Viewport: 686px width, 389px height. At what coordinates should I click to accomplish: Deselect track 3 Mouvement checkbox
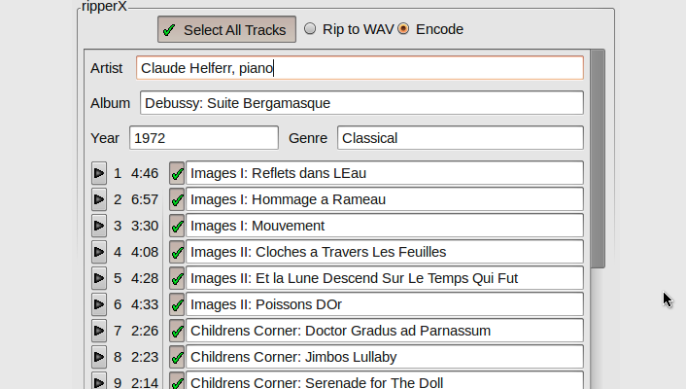(x=177, y=226)
